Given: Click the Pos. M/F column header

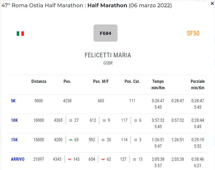Looking at the screenshot, I should (101, 82).
